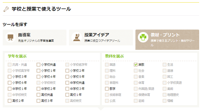This screenshot has height=112, width=203.
Task: Open the 指導案 tab
Action: (35, 38)
